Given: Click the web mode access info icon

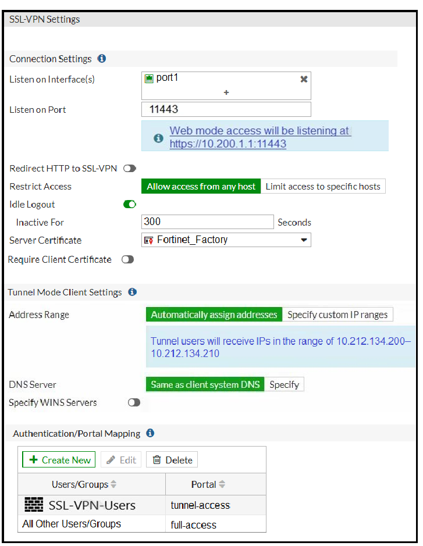Looking at the screenshot, I should tap(158, 138).
